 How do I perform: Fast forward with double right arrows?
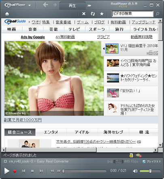tap(59, 171)
